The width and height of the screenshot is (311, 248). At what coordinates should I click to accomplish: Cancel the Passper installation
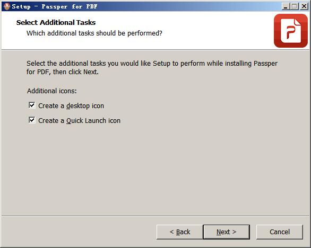(280, 232)
